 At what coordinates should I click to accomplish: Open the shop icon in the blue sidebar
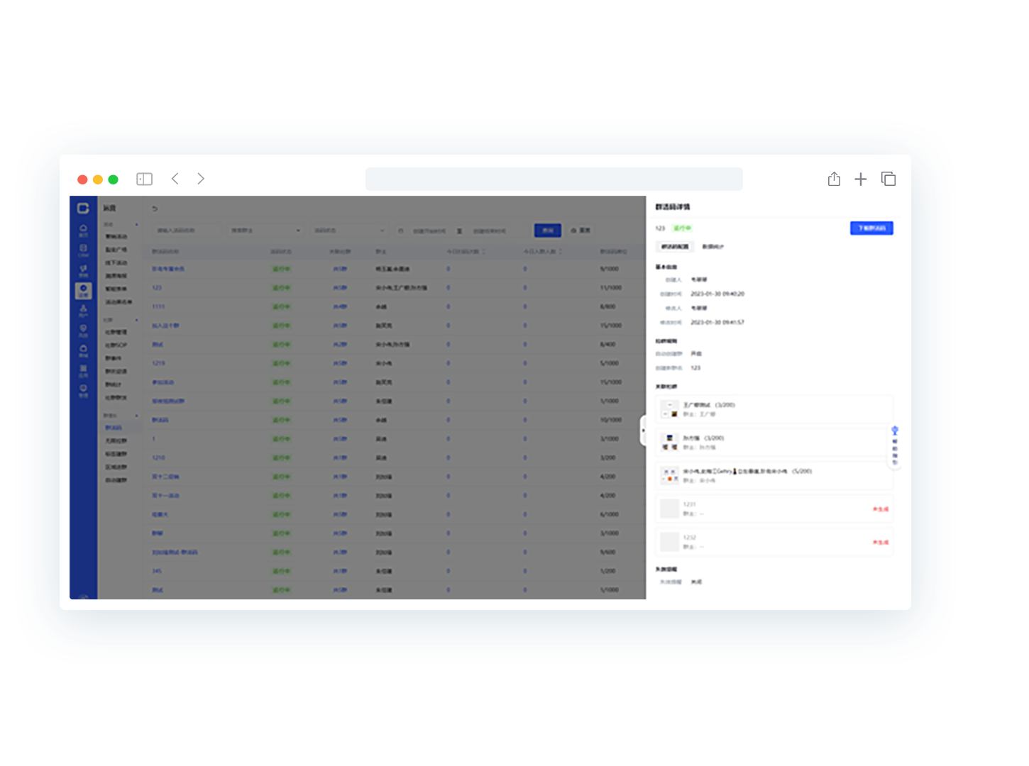(83, 350)
